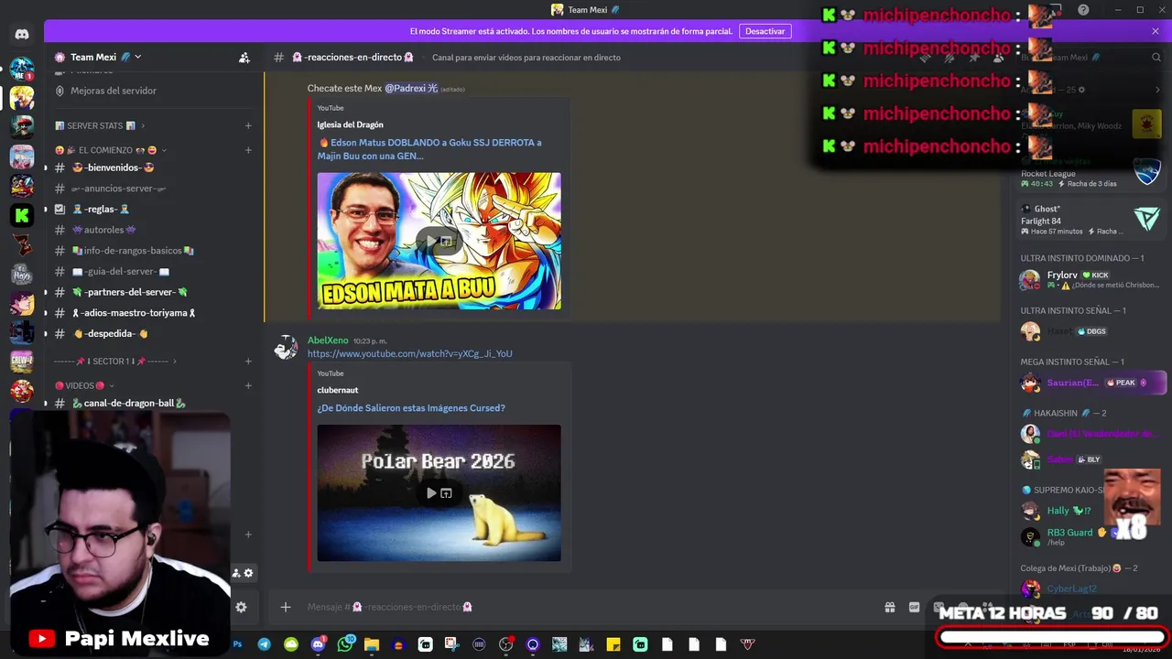The height and width of the screenshot is (659, 1172).
Task: Pop out the Polar Bear 2026 video
Action: tap(446, 493)
